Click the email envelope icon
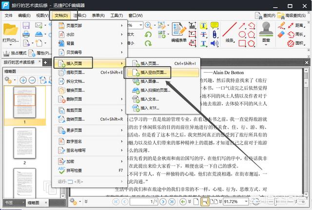The image size is (312, 210). [39, 25]
